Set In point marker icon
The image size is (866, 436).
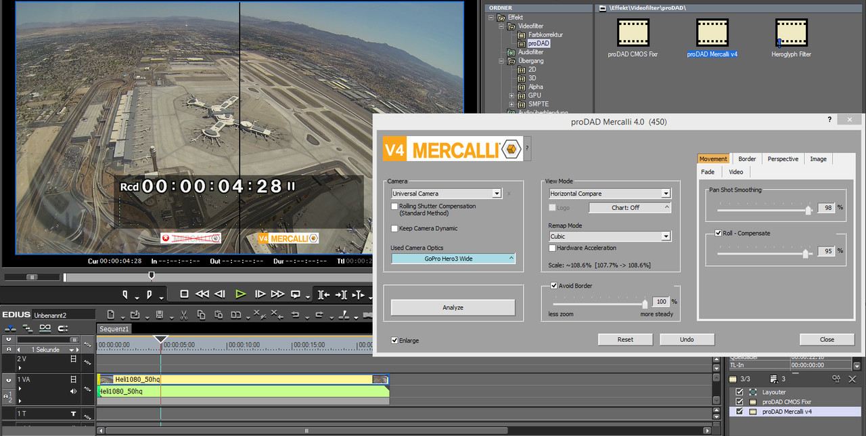click(125, 295)
